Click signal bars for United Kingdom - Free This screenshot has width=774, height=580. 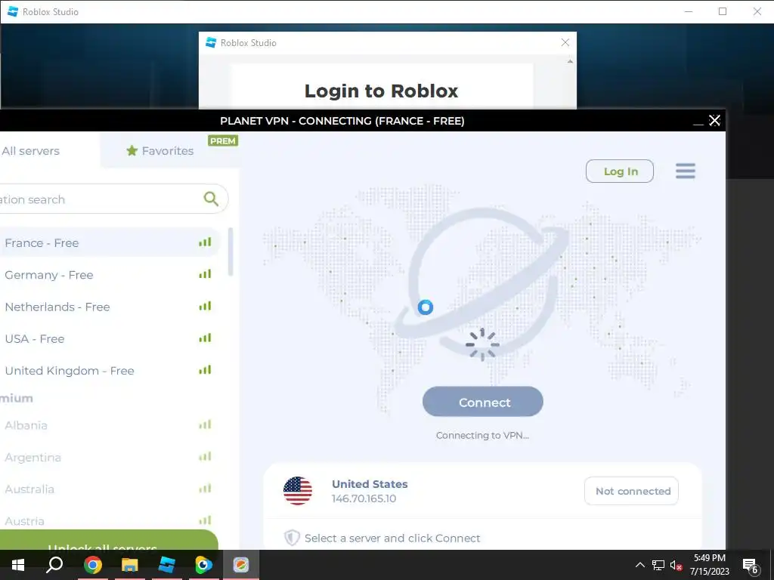[x=205, y=370]
